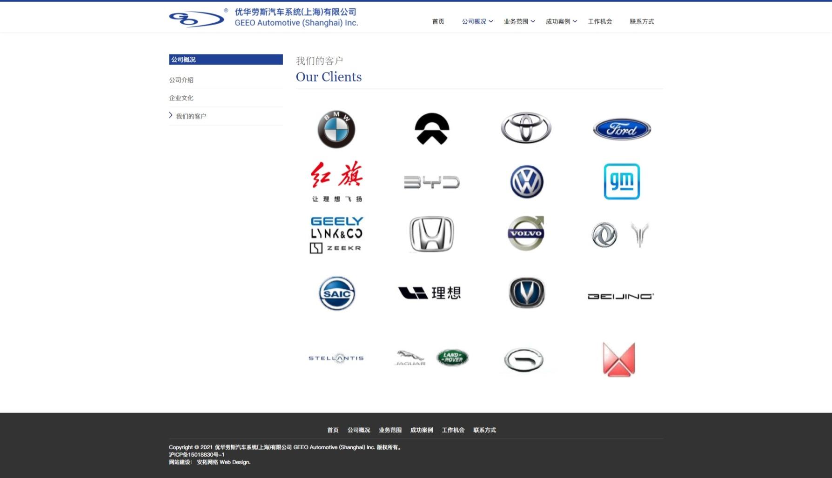Click footer link 成功案例
The height and width of the screenshot is (478, 832).
coord(422,430)
